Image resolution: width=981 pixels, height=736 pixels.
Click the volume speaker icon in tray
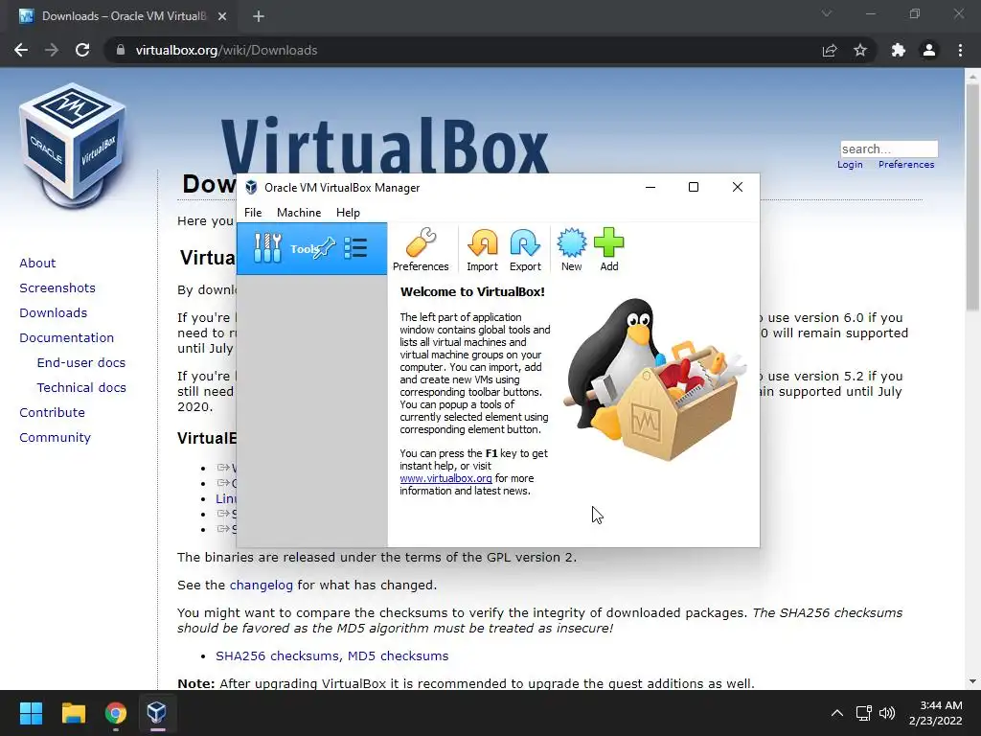(x=887, y=713)
